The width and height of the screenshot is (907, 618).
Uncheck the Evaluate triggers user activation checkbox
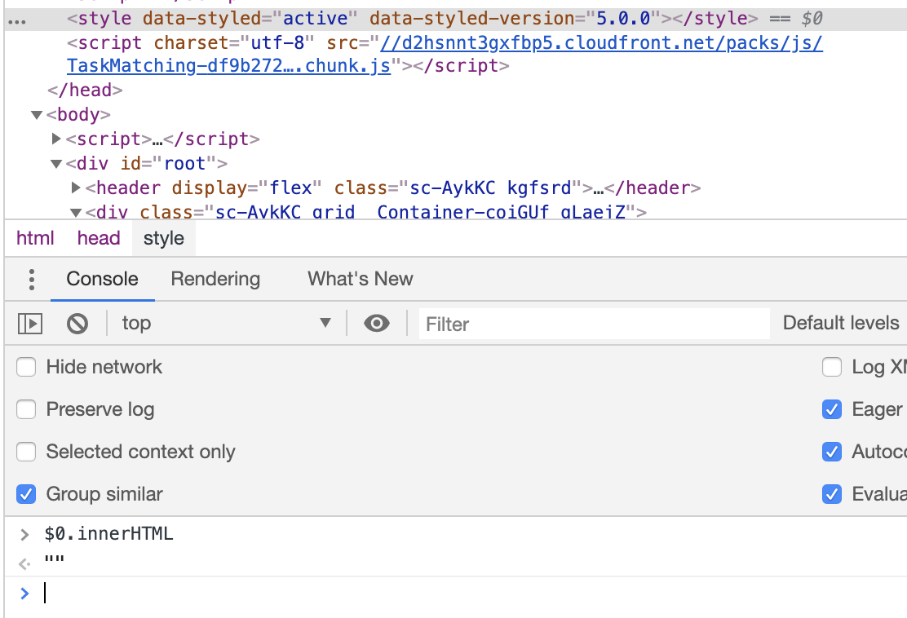pos(832,494)
